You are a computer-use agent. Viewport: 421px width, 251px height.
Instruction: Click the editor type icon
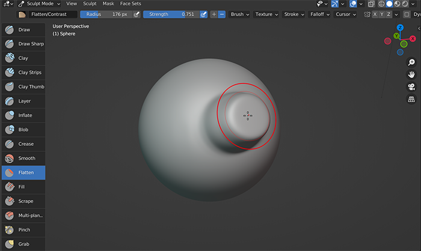pos(8,4)
